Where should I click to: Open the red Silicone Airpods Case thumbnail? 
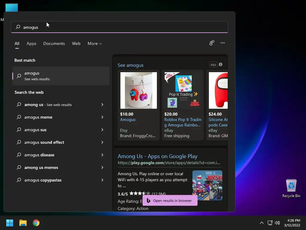[x=218, y=90]
